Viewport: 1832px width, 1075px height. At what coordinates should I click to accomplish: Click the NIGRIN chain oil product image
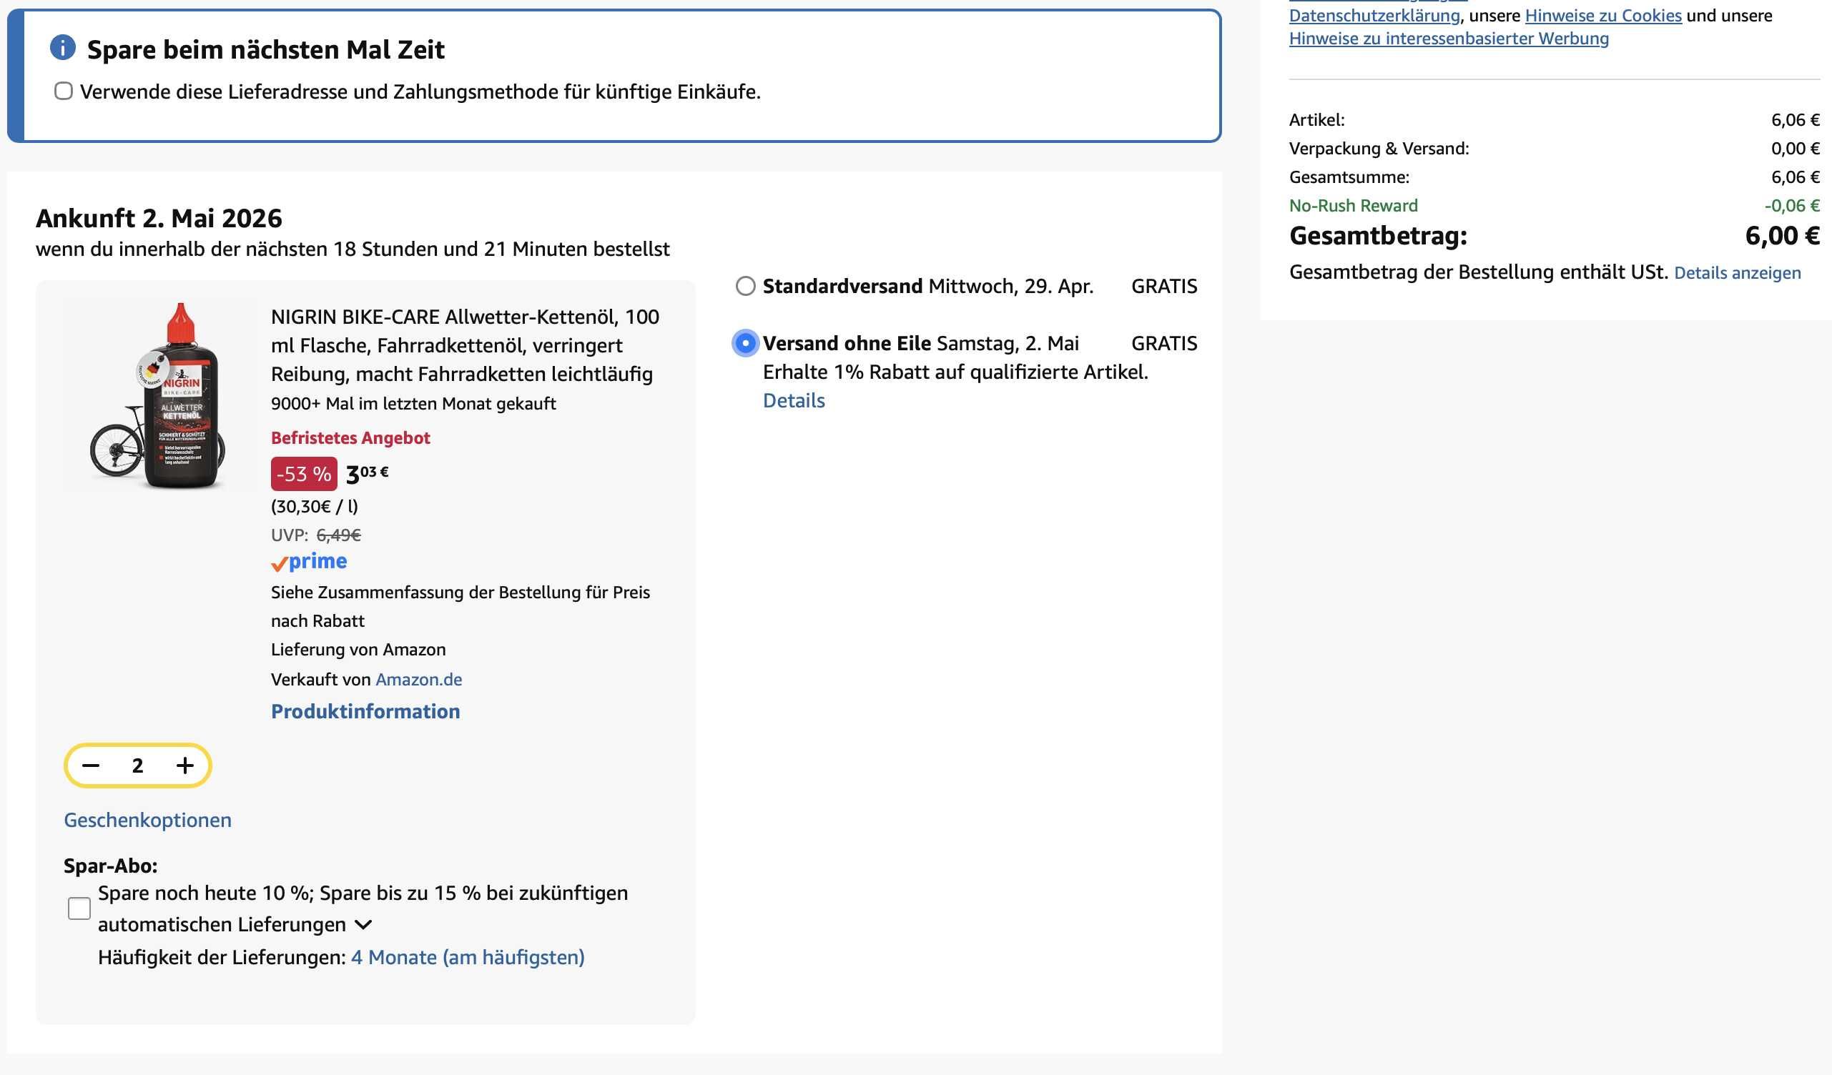[160, 394]
